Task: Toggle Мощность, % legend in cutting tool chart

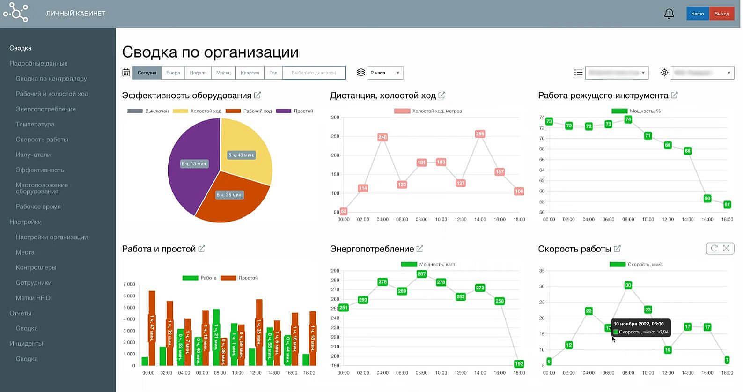Action: pos(636,111)
